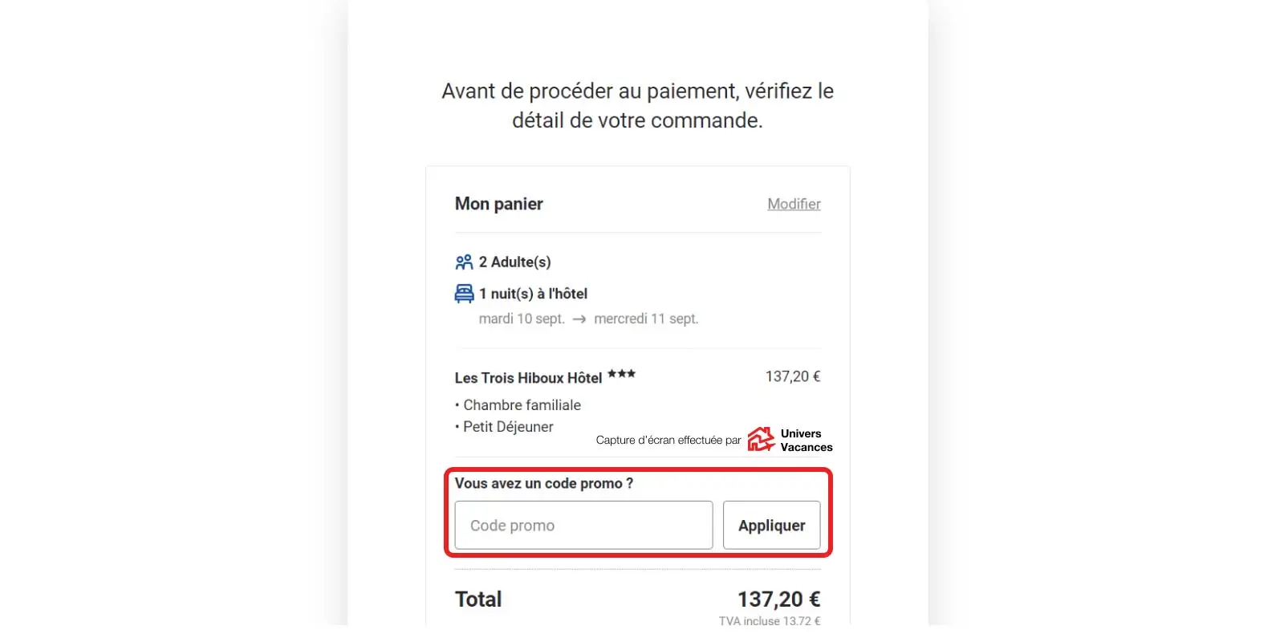Click the Univers Vacances red house logo

761,440
